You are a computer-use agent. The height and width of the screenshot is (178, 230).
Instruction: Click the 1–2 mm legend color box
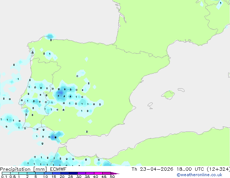click(x=23, y=173)
